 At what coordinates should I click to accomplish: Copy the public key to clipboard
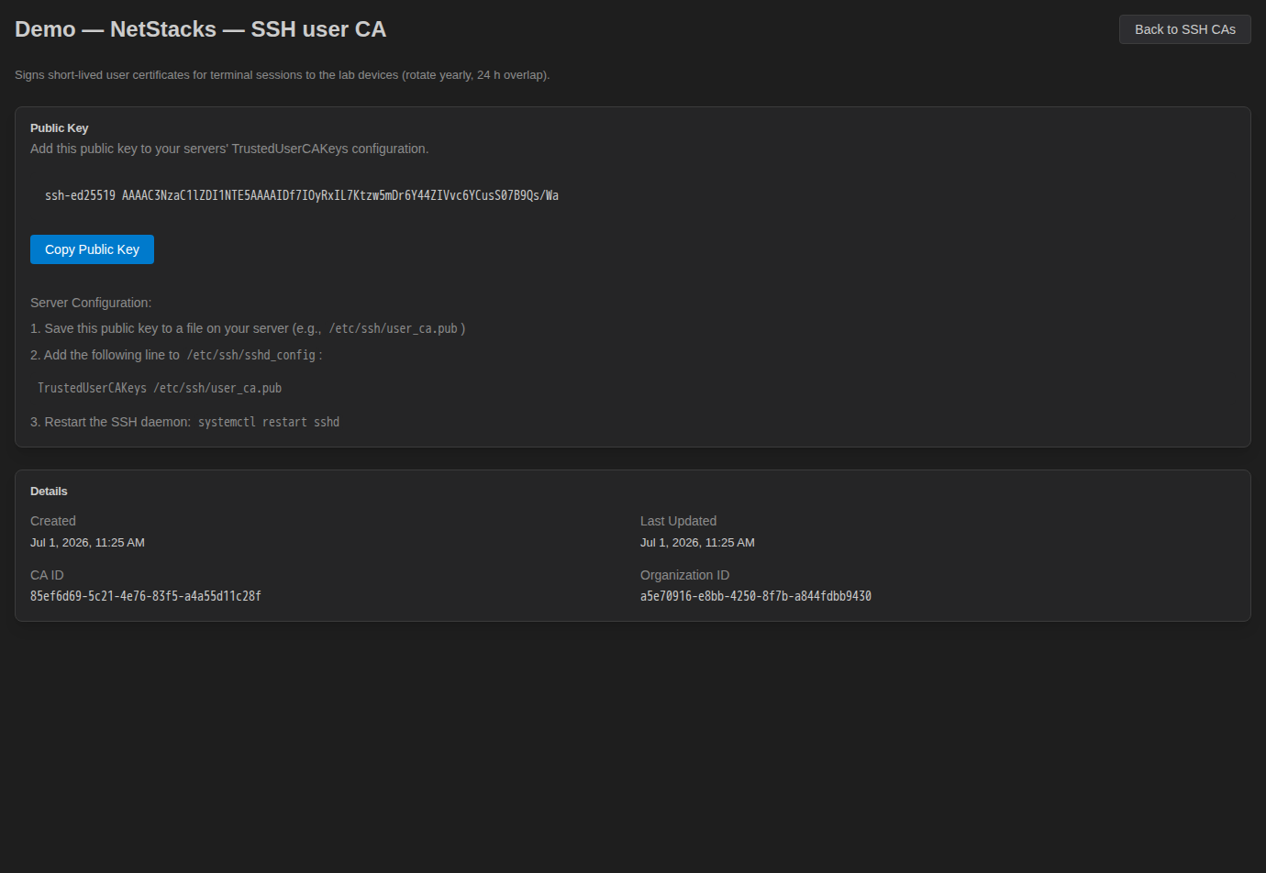(x=92, y=249)
